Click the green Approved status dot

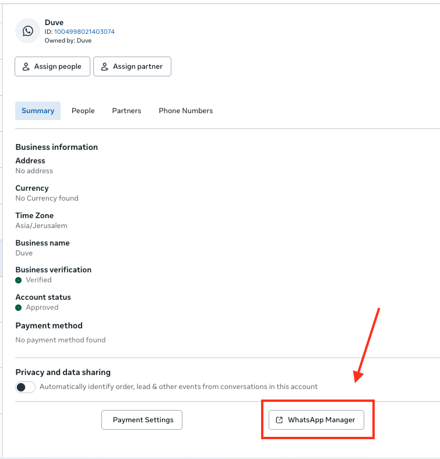coord(19,308)
